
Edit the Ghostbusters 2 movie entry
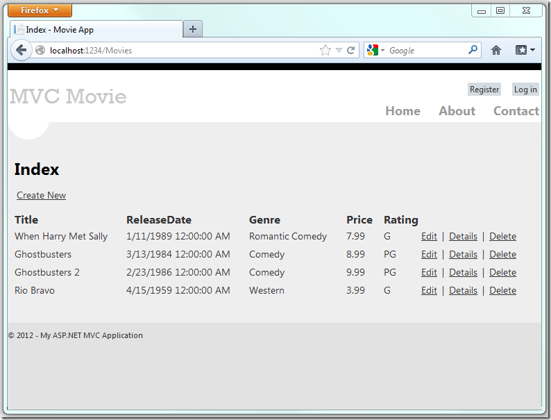pyautogui.click(x=429, y=272)
